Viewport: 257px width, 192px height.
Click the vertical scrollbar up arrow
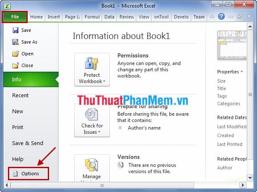pyautogui.click(x=250, y=26)
